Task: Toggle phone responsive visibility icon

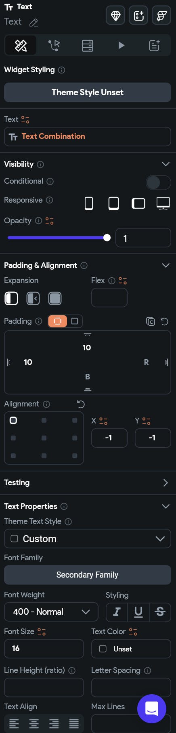Action: click(89, 203)
